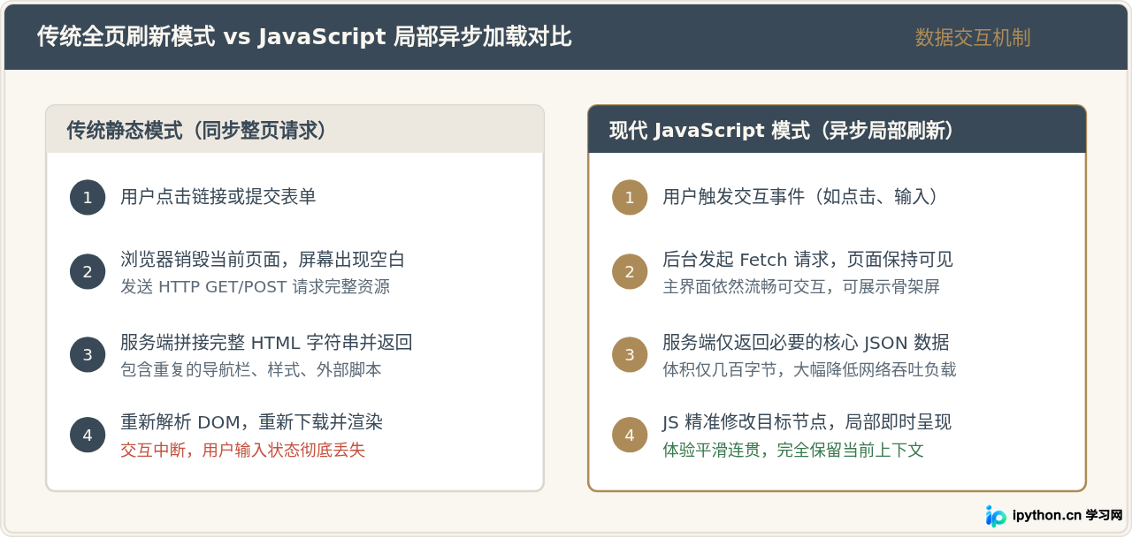This screenshot has height=538, width=1132.
Task: Click the text 重新解析 DOM，重新下载并渲染
Action: [x=251, y=422]
